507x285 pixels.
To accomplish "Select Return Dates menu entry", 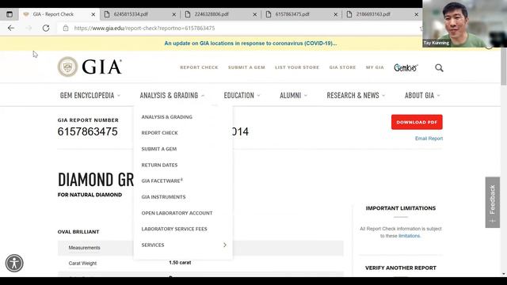I will click(x=159, y=165).
